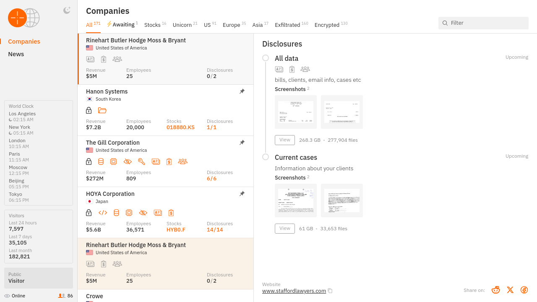This screenshot has width=537, height=302.
Task: Toggle dark mode moon icon
Action: 67,10
